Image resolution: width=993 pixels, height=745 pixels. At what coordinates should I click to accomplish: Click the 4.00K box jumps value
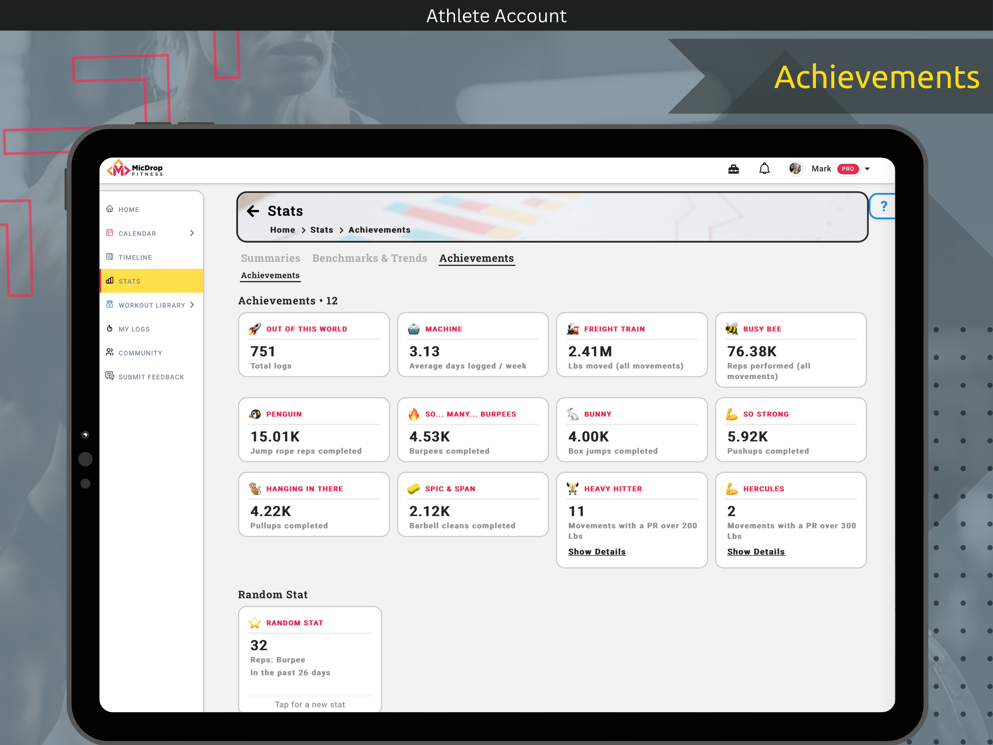(x=588, y=436)
